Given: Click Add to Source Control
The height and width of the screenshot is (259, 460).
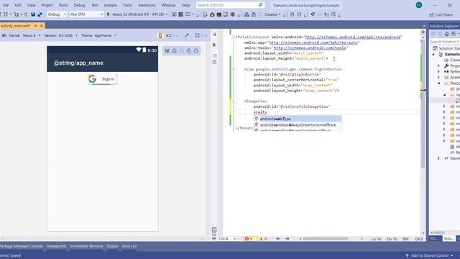Looking at the screenshot, I should (430, 255).
